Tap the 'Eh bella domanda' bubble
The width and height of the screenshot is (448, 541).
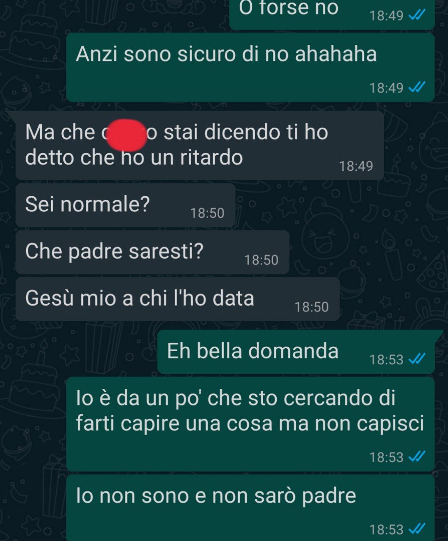296,352
